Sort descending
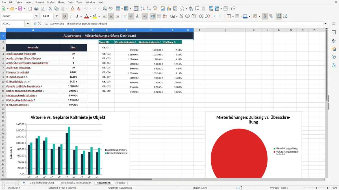Screen dimensions: 339x190 149,9
